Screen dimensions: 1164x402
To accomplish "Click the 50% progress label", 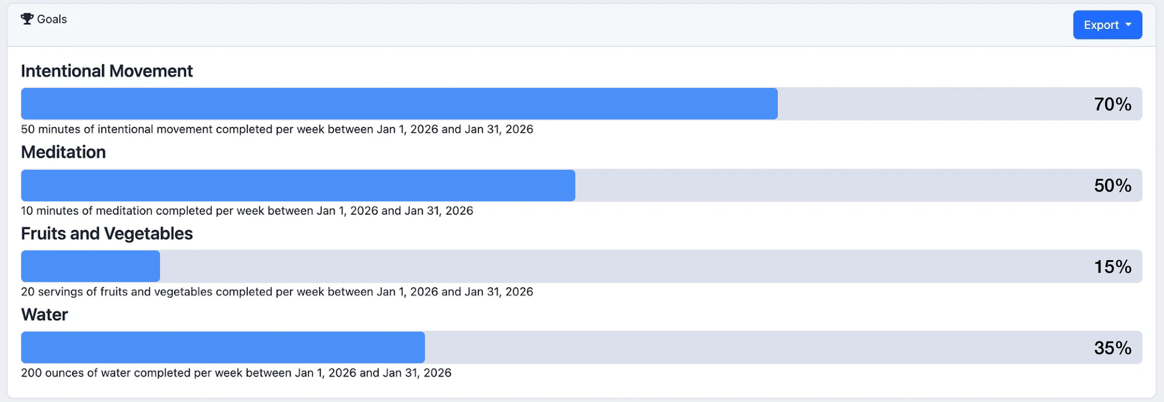I will pos(1112,186).
